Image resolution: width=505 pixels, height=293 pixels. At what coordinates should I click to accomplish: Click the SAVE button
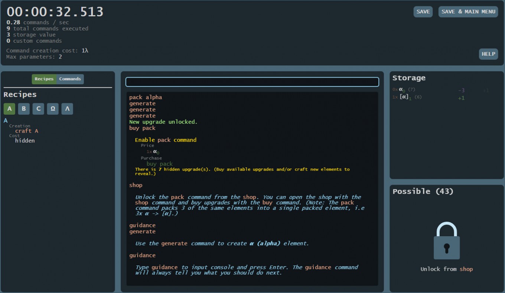[x=423, y=12]
